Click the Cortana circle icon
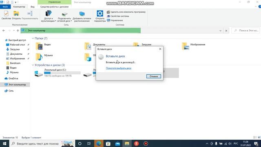The image size is (261, 147). coord(80,143)
